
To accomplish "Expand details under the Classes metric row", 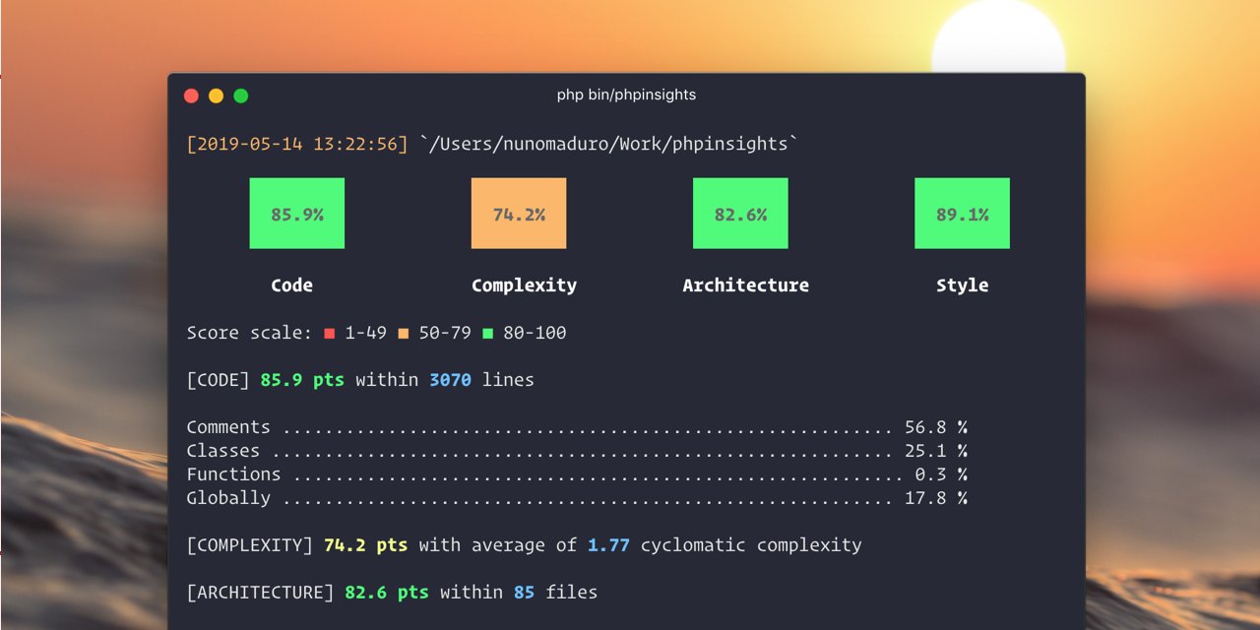I will point(222,450).
